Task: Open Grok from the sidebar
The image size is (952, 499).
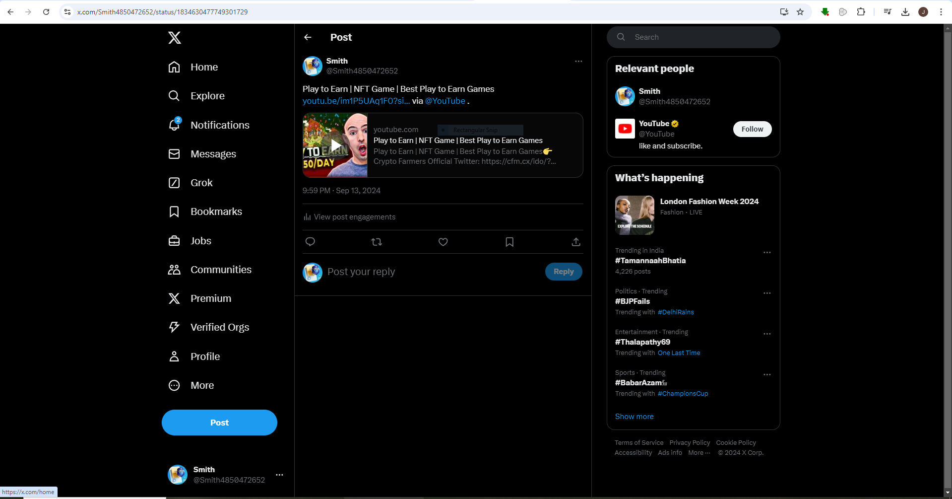Action: (190, 183)
